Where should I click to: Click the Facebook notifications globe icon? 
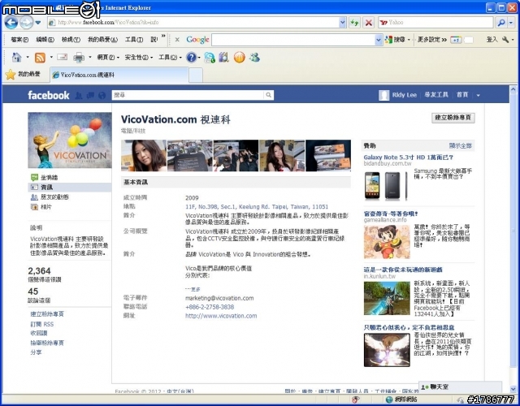102,96
